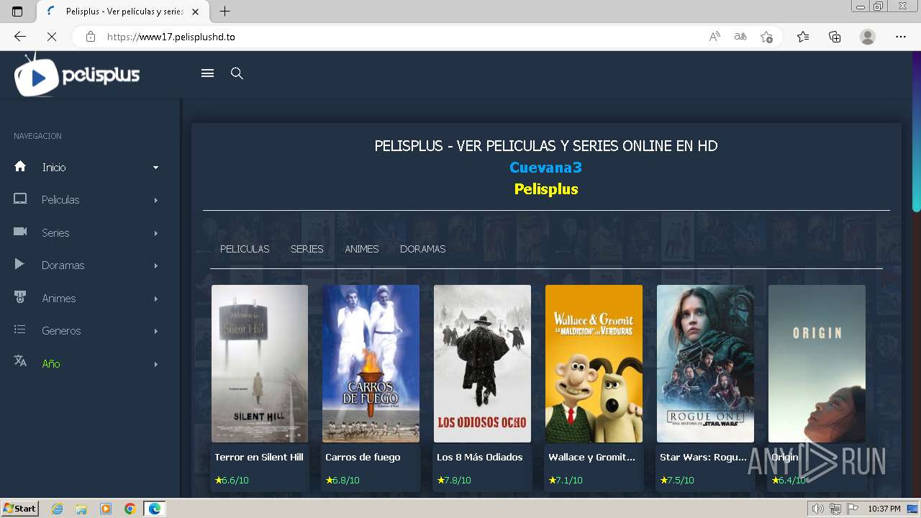Image resolution: width=921 pixels, height=518 pixels.
Task: Click the 10:37 PM clock
Action: (884, 509)
